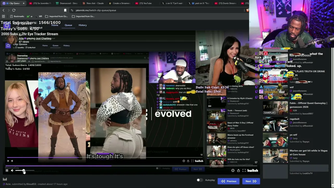Pause the clip in the outer Twitch player
This screenshot has width=334, height=188.
7,171
